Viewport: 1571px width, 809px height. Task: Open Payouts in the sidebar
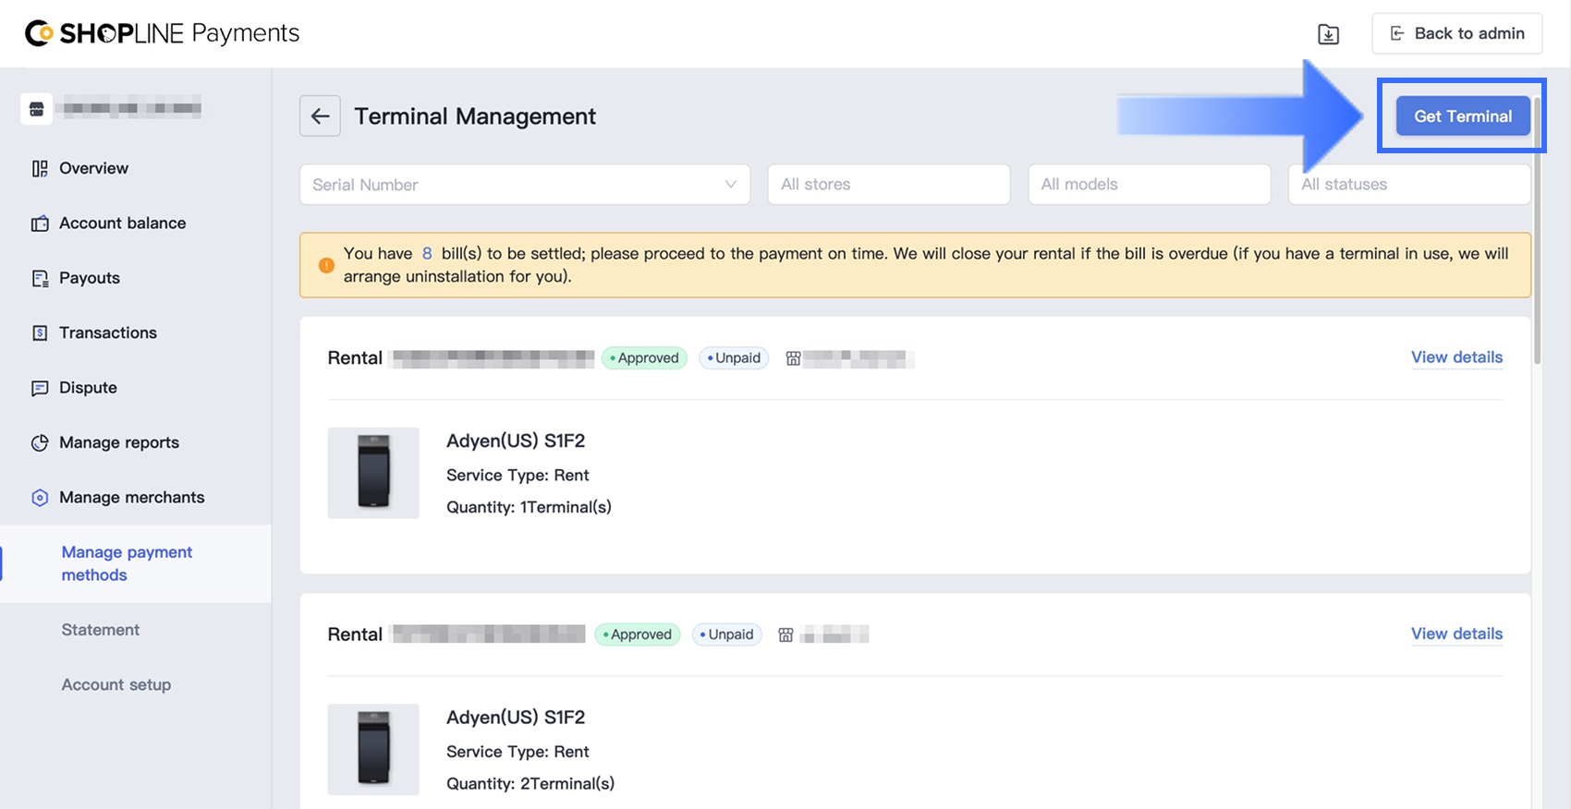click(90, 278)
